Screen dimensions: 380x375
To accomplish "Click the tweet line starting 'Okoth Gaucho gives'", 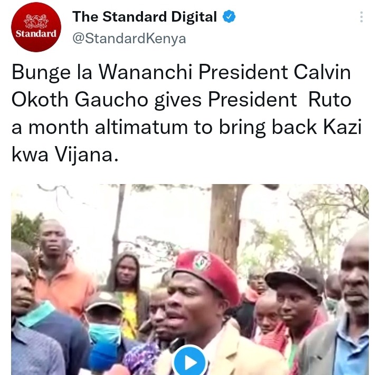I will tap(181, 100).
